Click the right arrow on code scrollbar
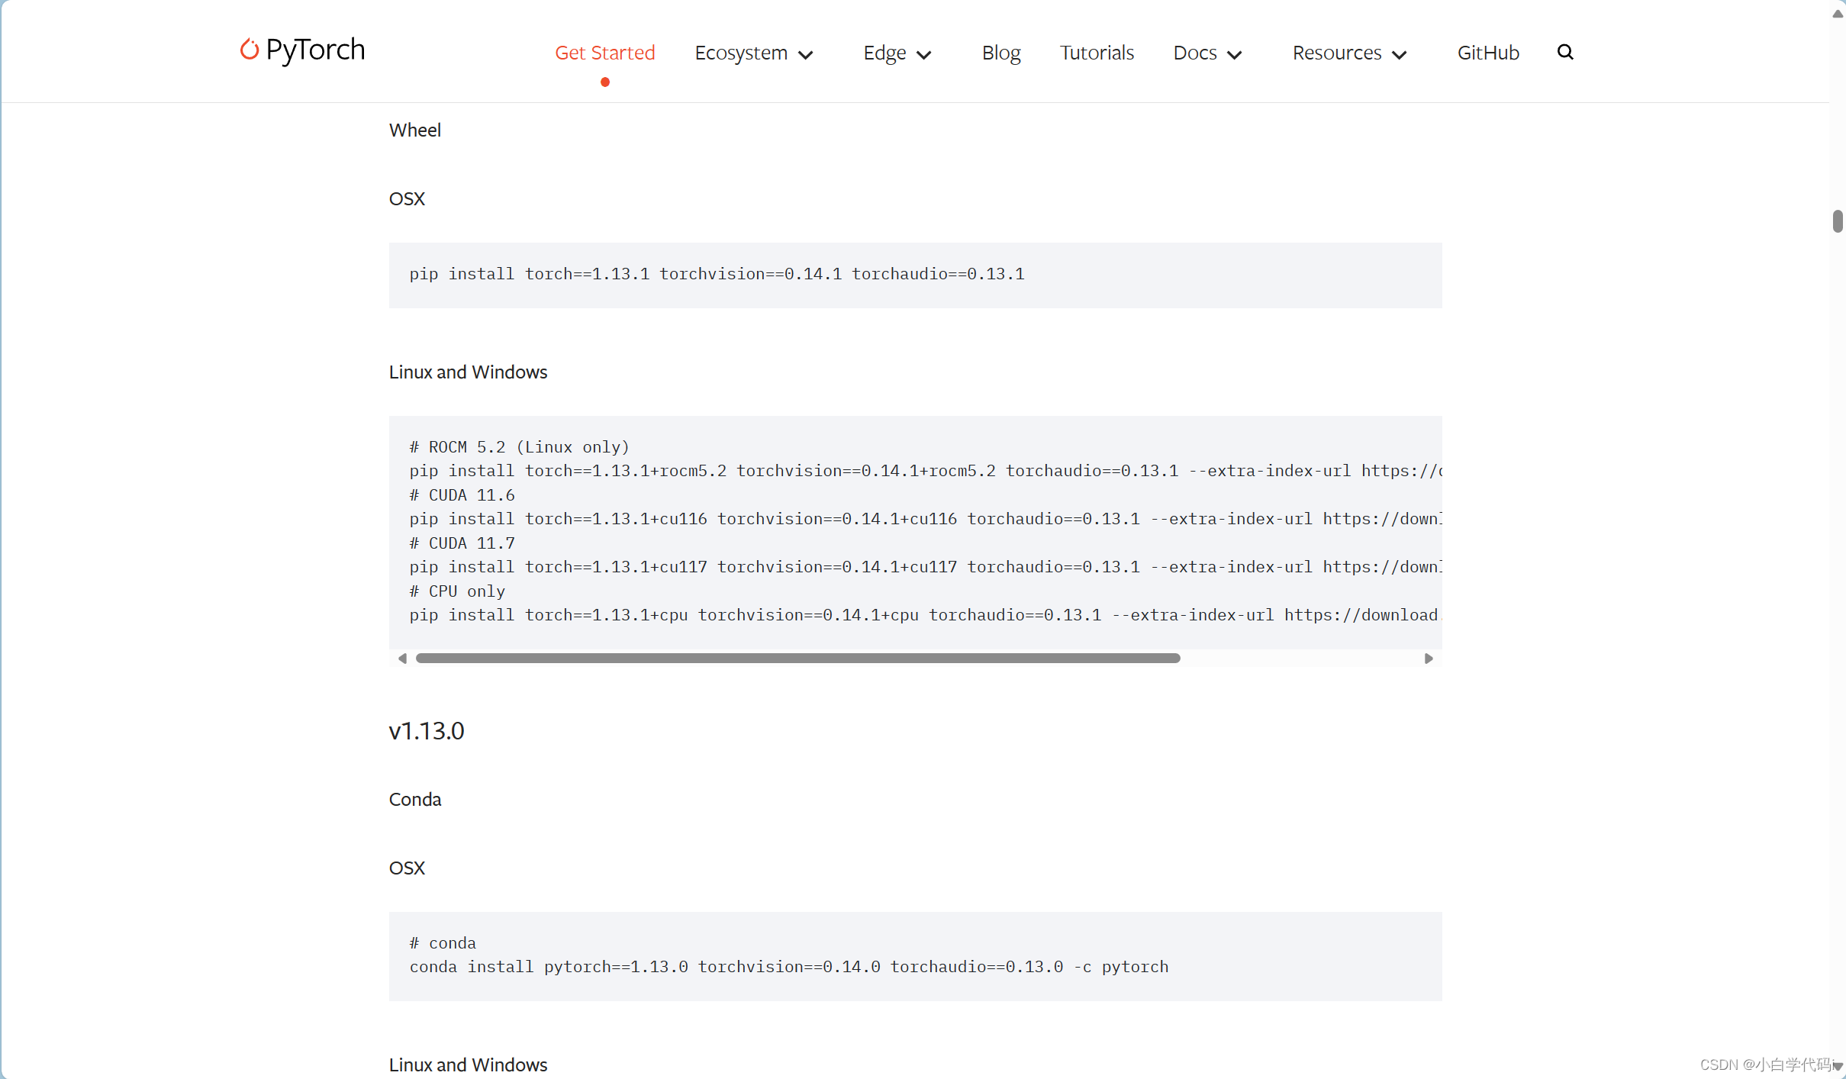Image resolution: width=1846 pixels, height=1079 pixels. tap(1429, 657)
